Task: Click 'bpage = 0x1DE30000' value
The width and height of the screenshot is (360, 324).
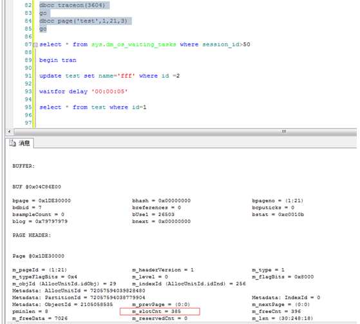Action: [42, 201]
